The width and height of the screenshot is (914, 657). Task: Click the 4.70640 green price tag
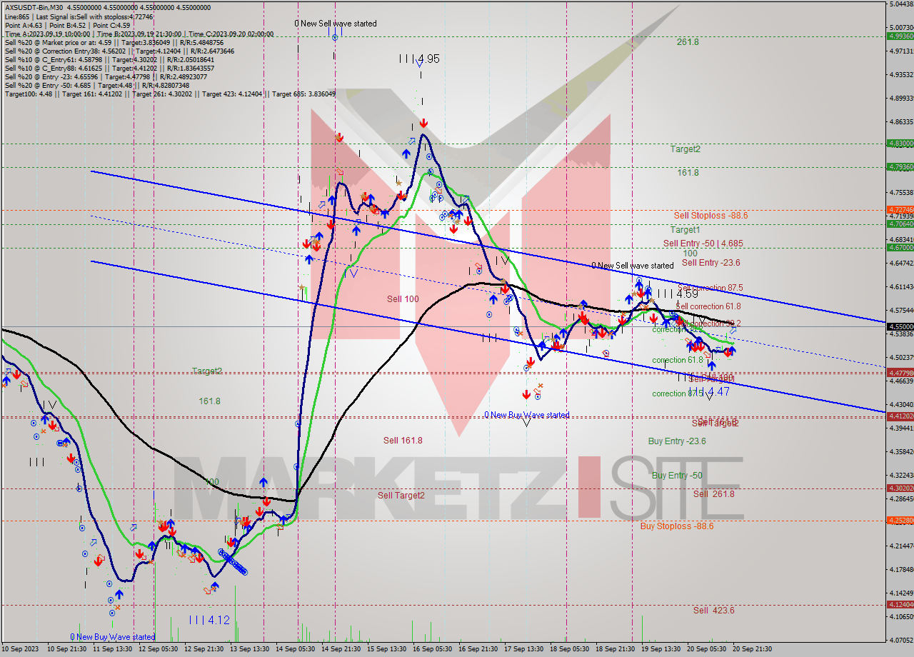click(900, 224)
